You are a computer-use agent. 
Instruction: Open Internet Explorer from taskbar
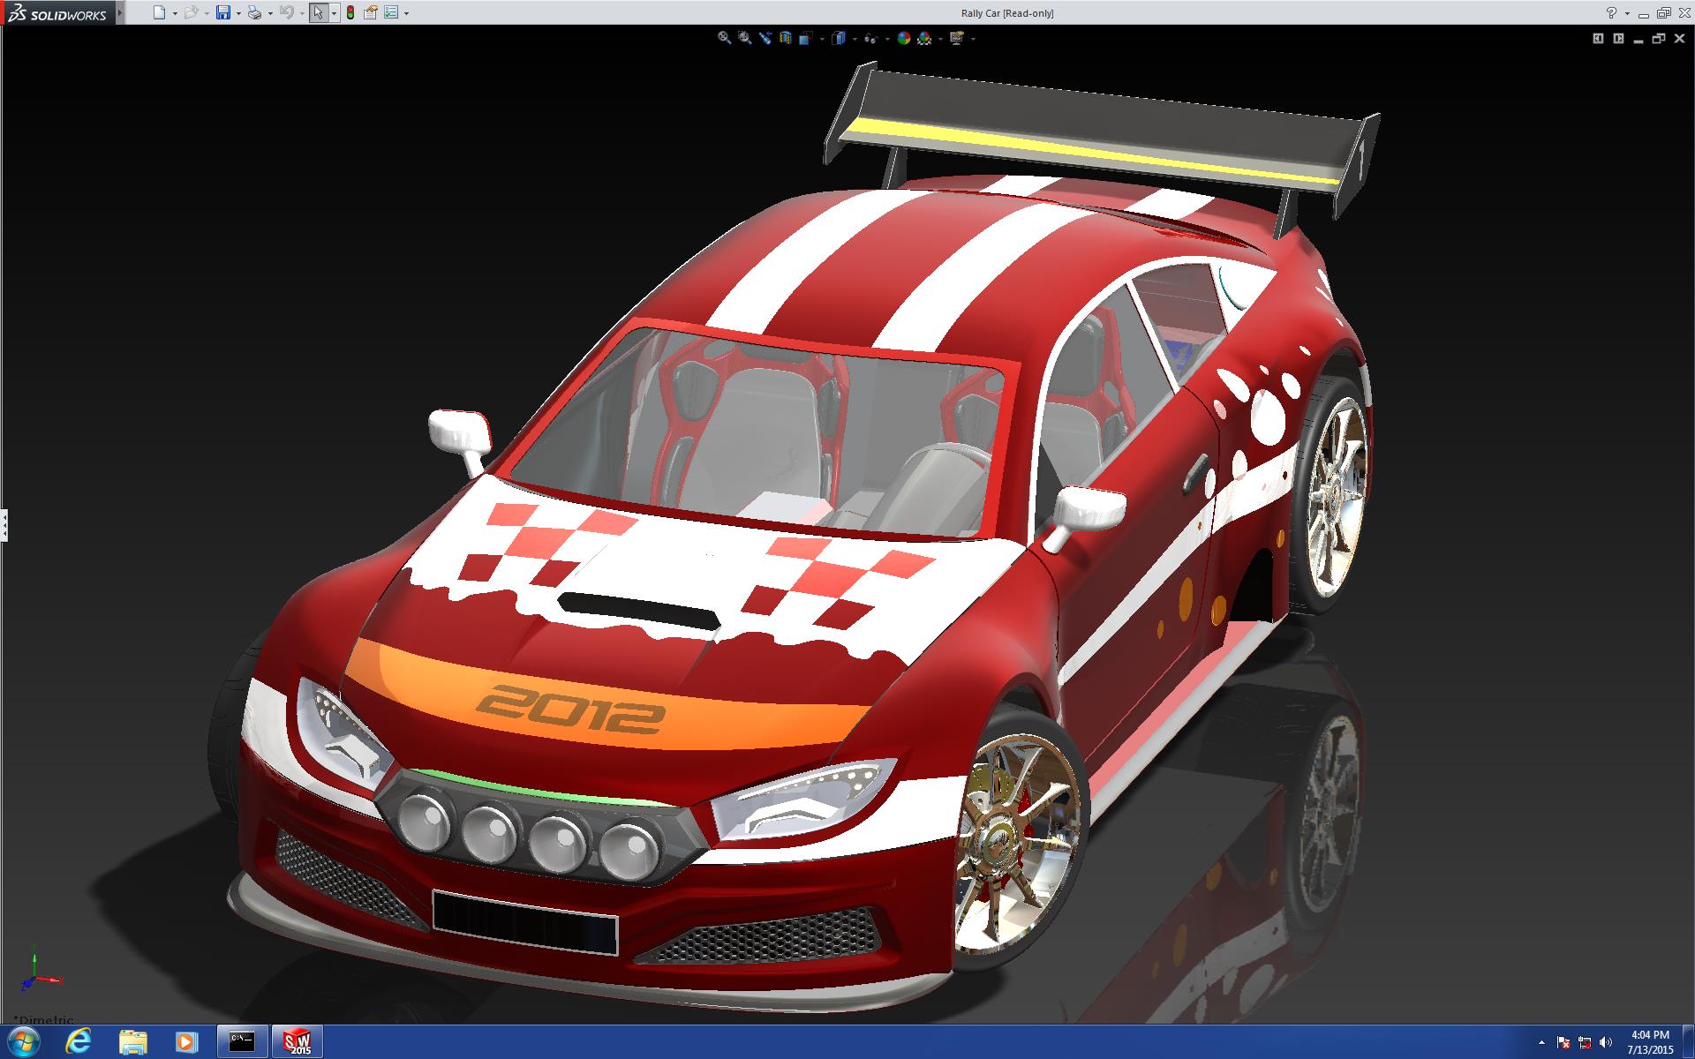click(x=79, y=1041)
